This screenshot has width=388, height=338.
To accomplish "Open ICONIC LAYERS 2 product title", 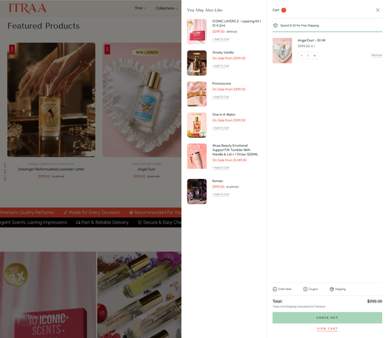I will point(236,23).
